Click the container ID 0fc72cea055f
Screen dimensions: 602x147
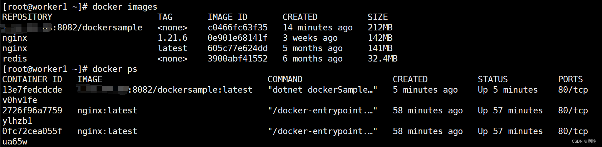point(32,131)
